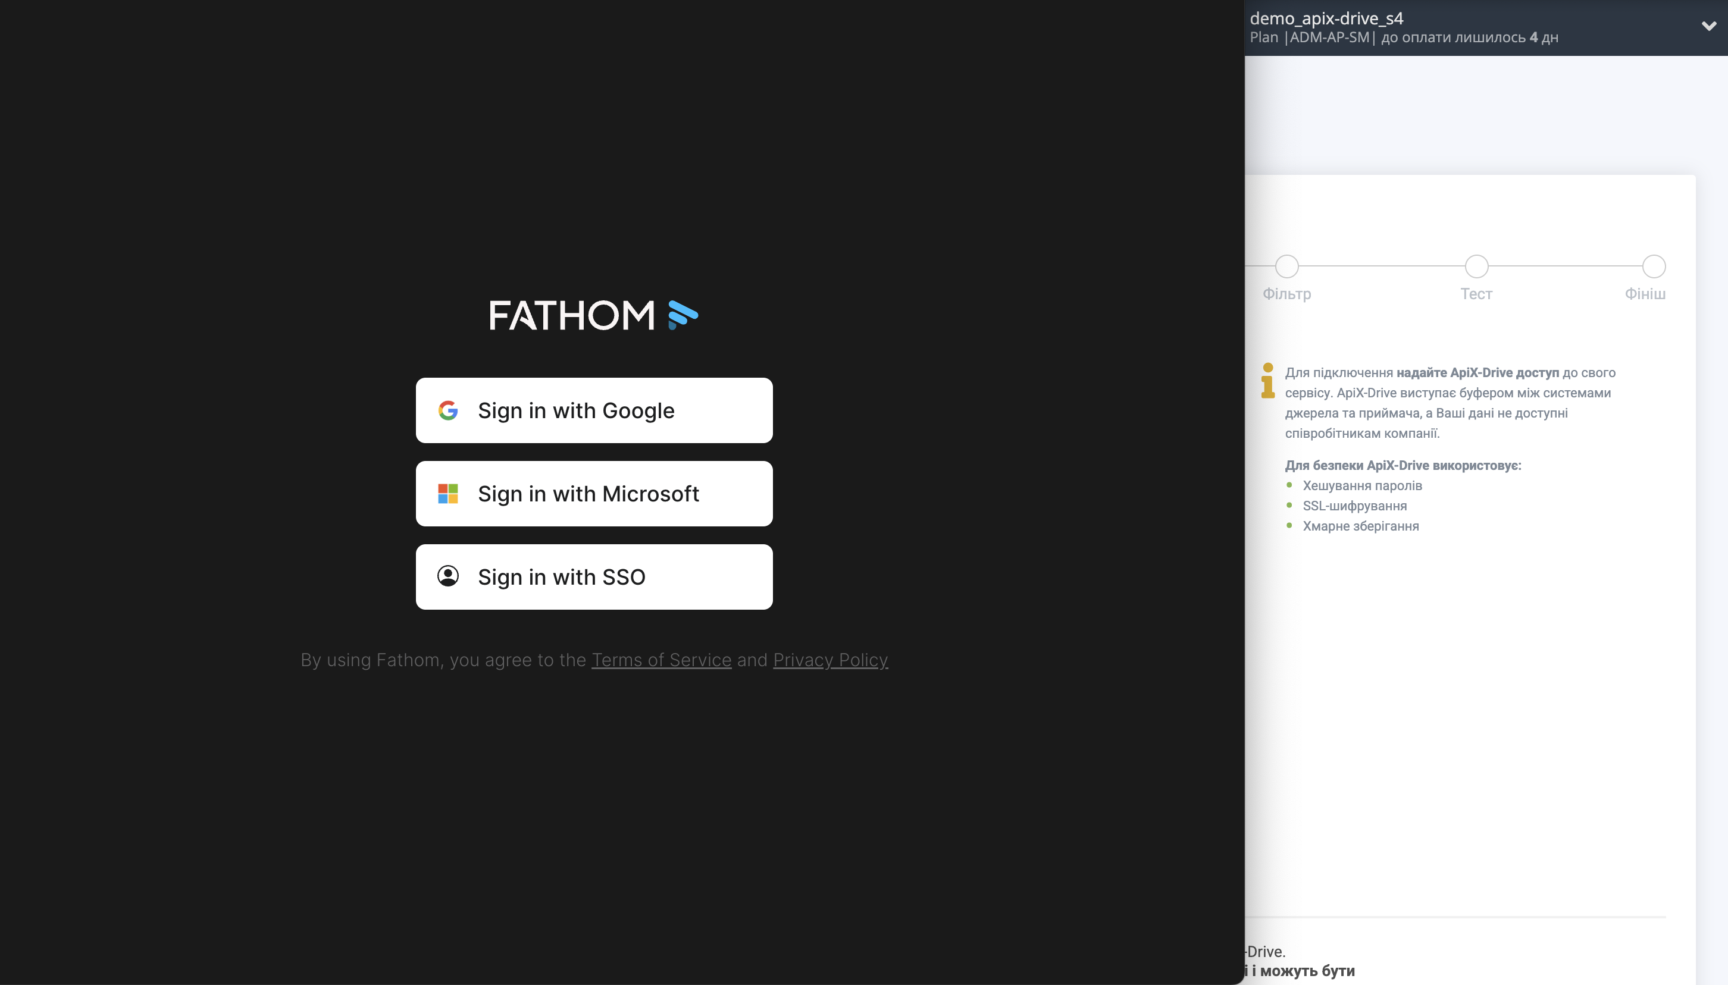Select the Тест step label

point(1476,294)
